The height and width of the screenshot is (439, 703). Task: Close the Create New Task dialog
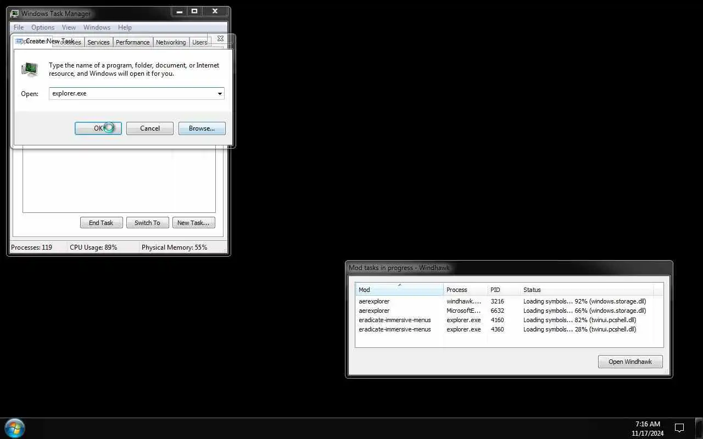pos(220,38)
